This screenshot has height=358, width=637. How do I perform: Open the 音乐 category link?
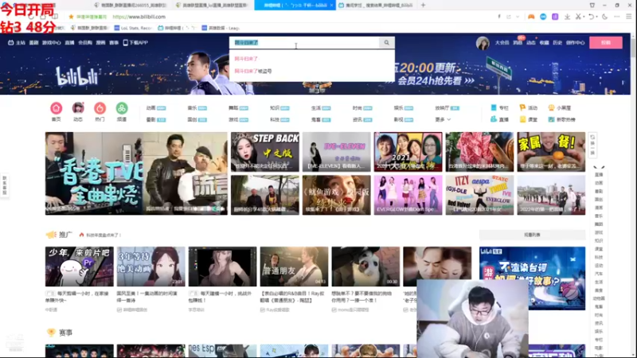click(x=197, y=108)
